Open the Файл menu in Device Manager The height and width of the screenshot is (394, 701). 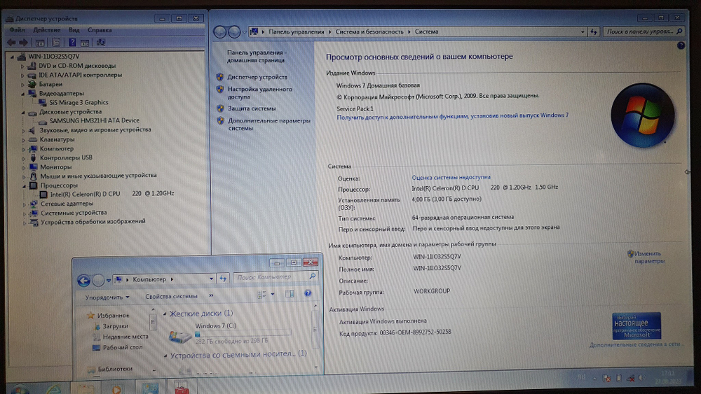[18, 30]
